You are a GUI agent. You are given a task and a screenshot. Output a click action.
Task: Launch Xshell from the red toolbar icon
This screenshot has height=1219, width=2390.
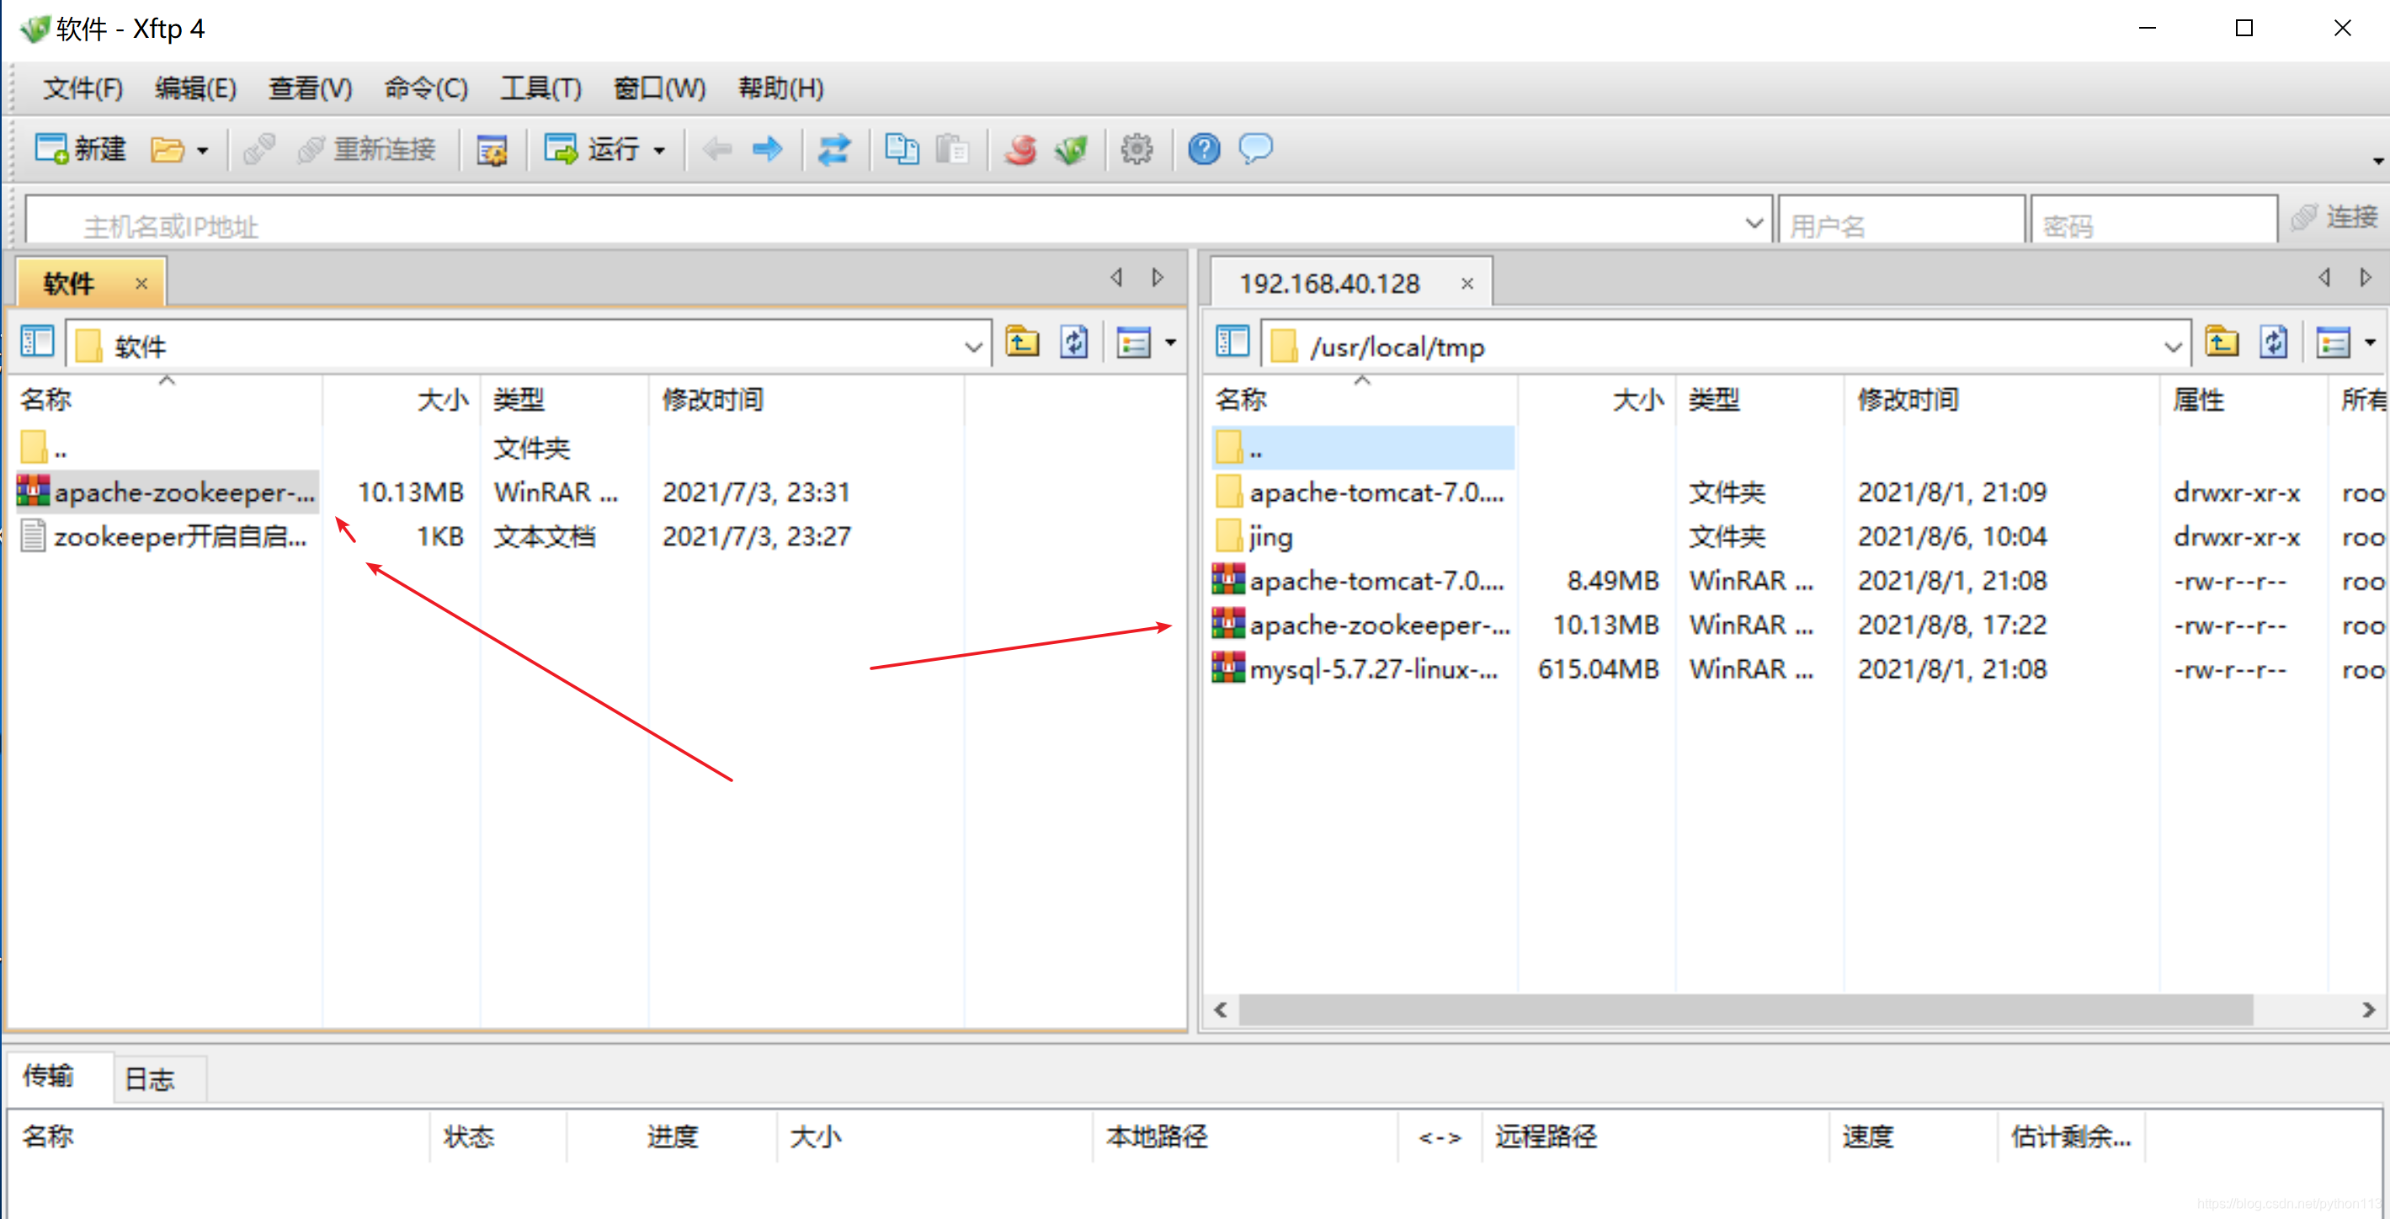pyautogui.click(x=1019, y=148)
